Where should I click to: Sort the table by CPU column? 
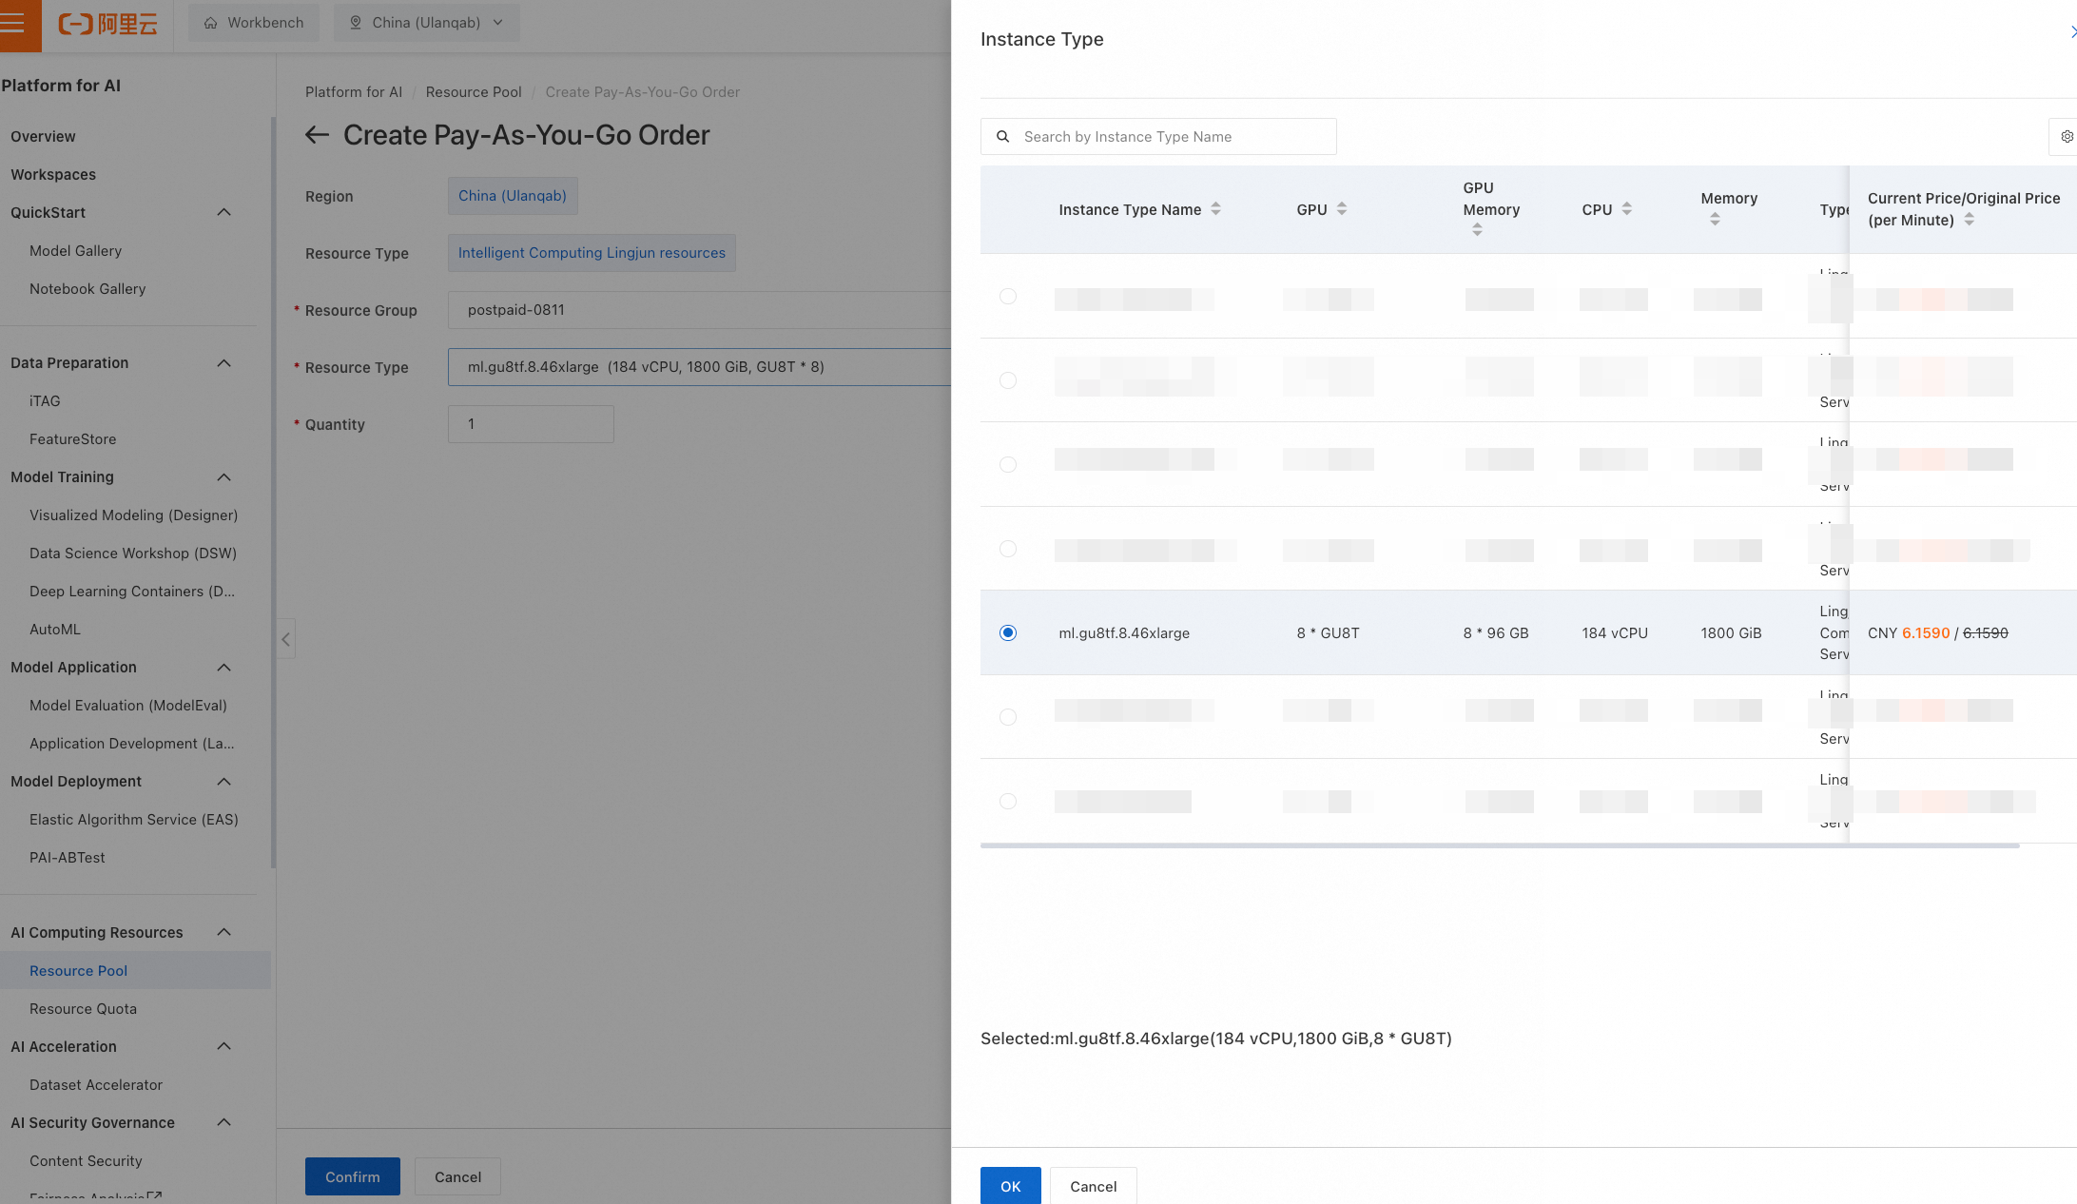pos(1626,209)
